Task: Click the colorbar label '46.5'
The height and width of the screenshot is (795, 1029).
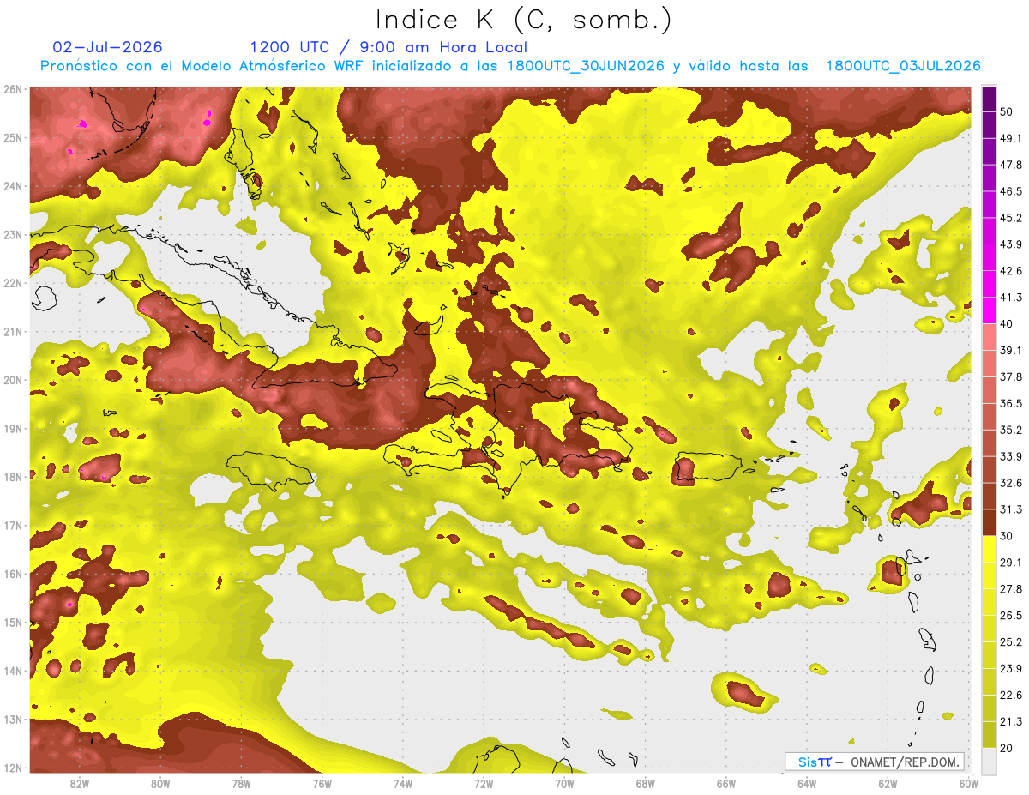Action: pos(1010,191)
